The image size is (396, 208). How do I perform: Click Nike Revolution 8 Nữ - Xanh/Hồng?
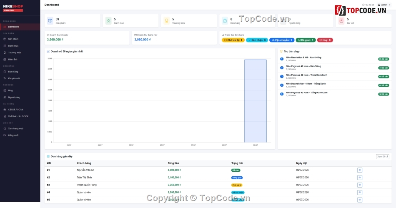[303, 58]
